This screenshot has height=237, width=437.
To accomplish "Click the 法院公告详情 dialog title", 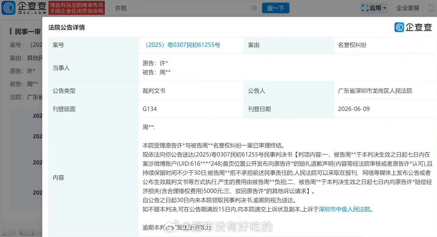I will (66, 27).
